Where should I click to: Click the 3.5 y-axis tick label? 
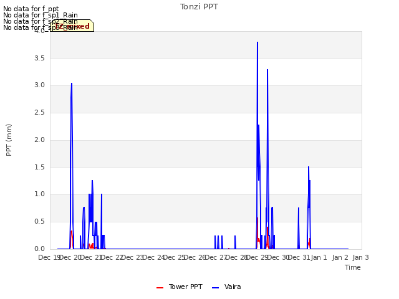coord(39,58)
